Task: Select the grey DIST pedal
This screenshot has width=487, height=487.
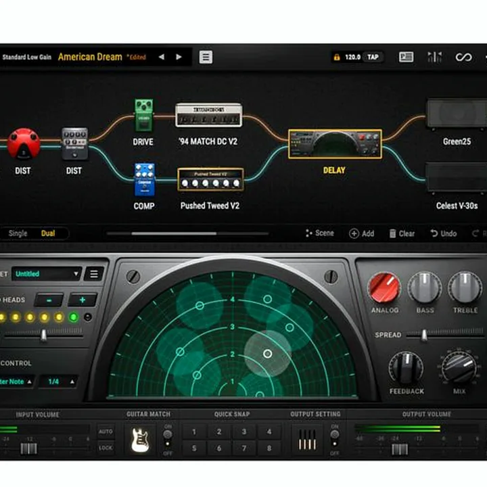Action: (x=75, y=143)
